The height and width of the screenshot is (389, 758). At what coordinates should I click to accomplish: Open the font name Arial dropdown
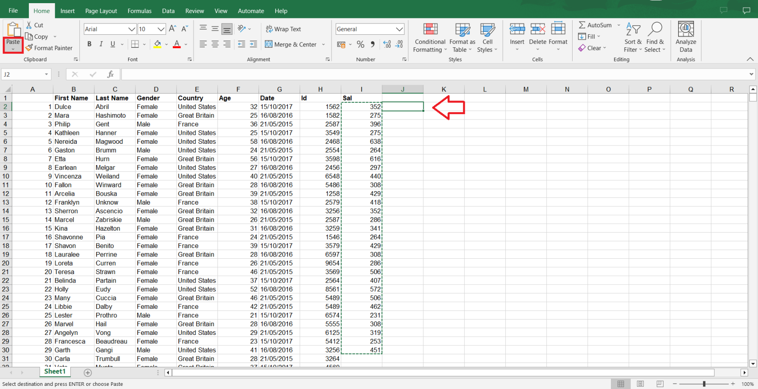pyautogui.click(x=132, y=29)
